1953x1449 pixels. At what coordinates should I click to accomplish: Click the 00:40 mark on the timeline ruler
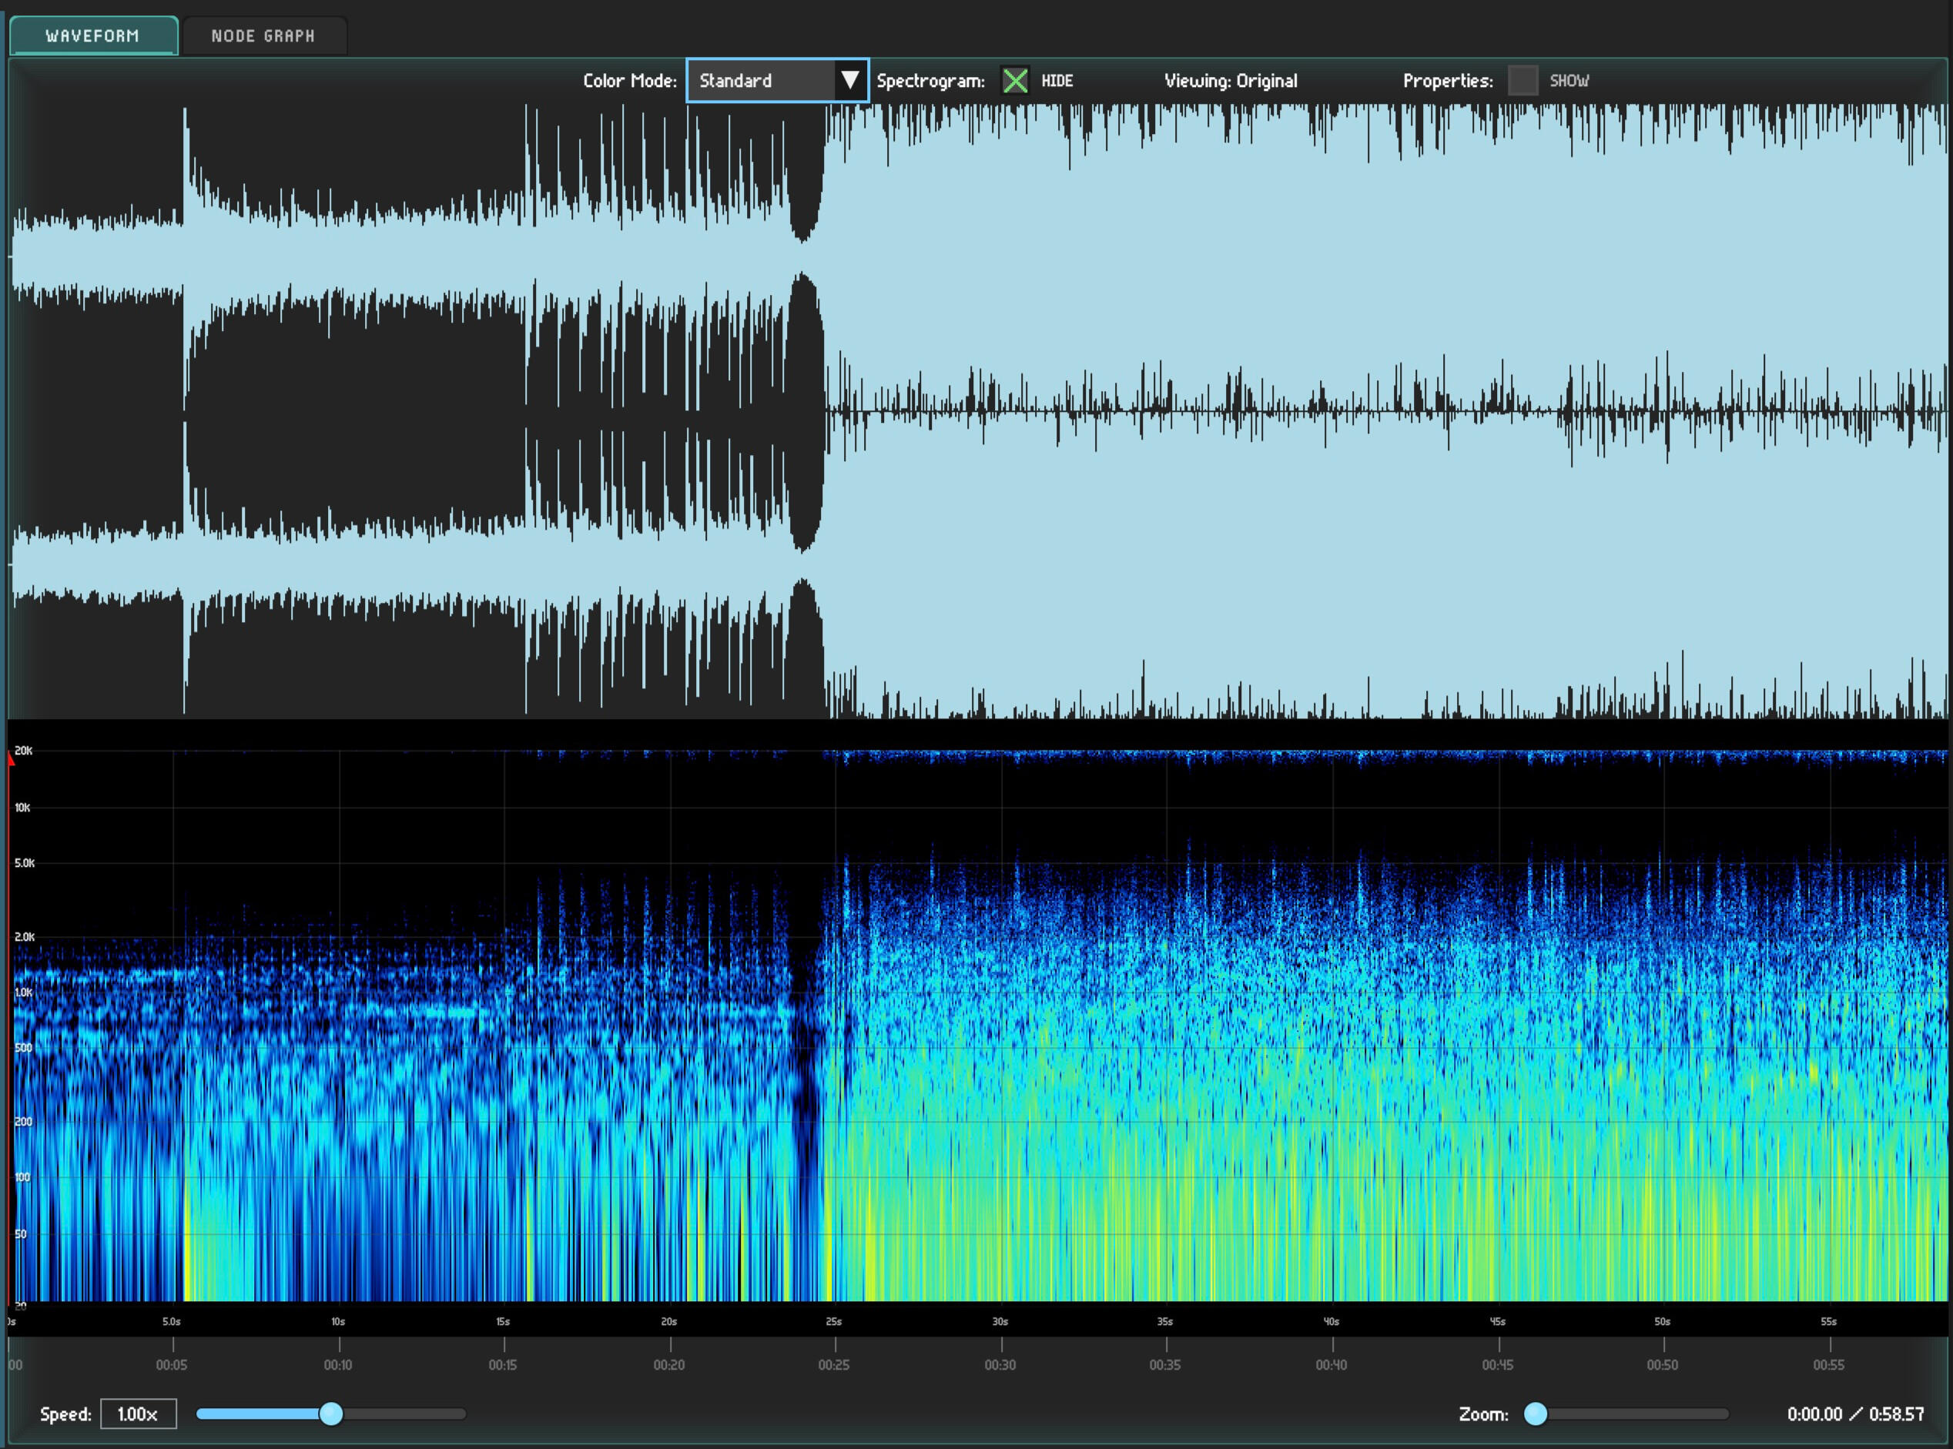point(1332,1364)
